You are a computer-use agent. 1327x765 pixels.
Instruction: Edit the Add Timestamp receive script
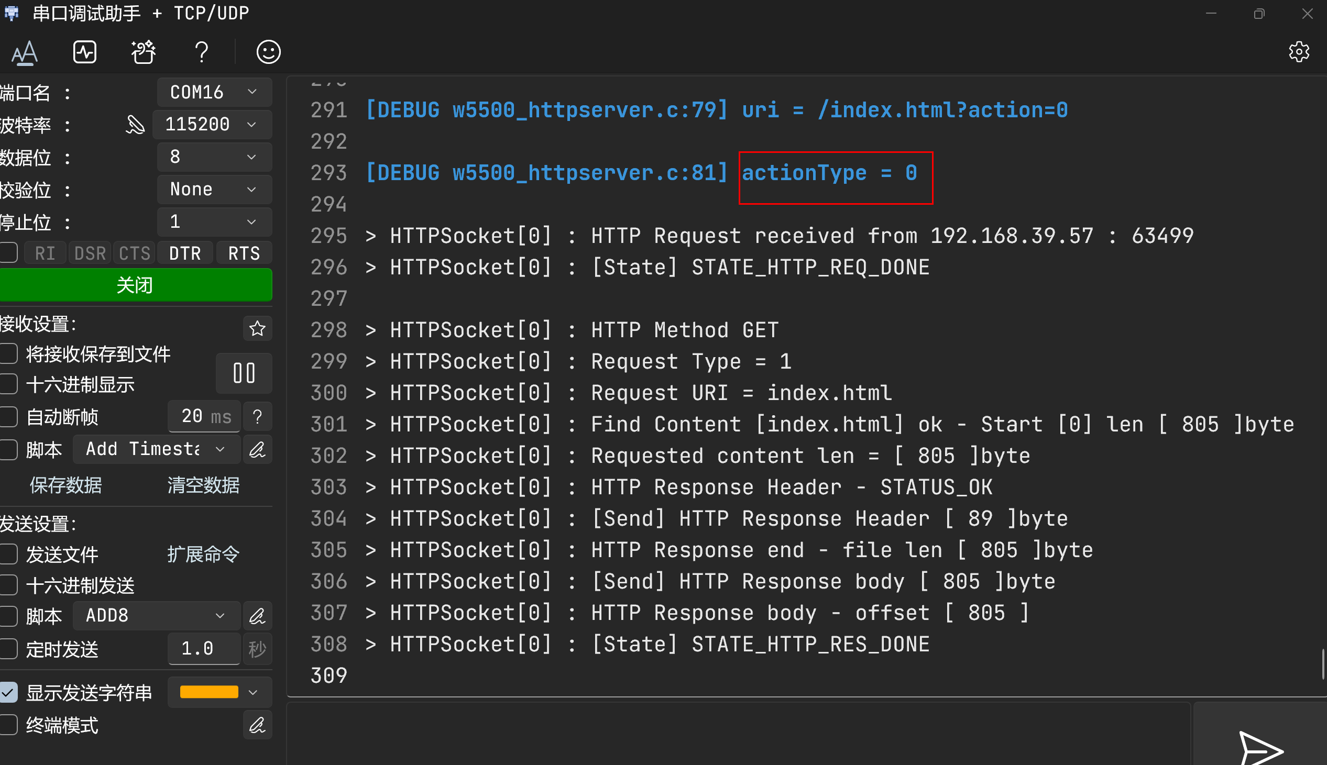coord(257,449)
